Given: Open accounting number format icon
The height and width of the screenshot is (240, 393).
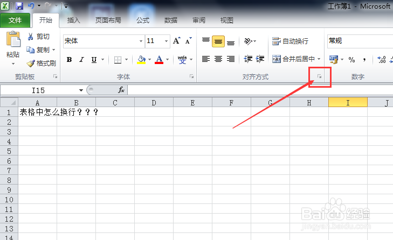Looking at the screenshot, I should (x=334, y=60).
